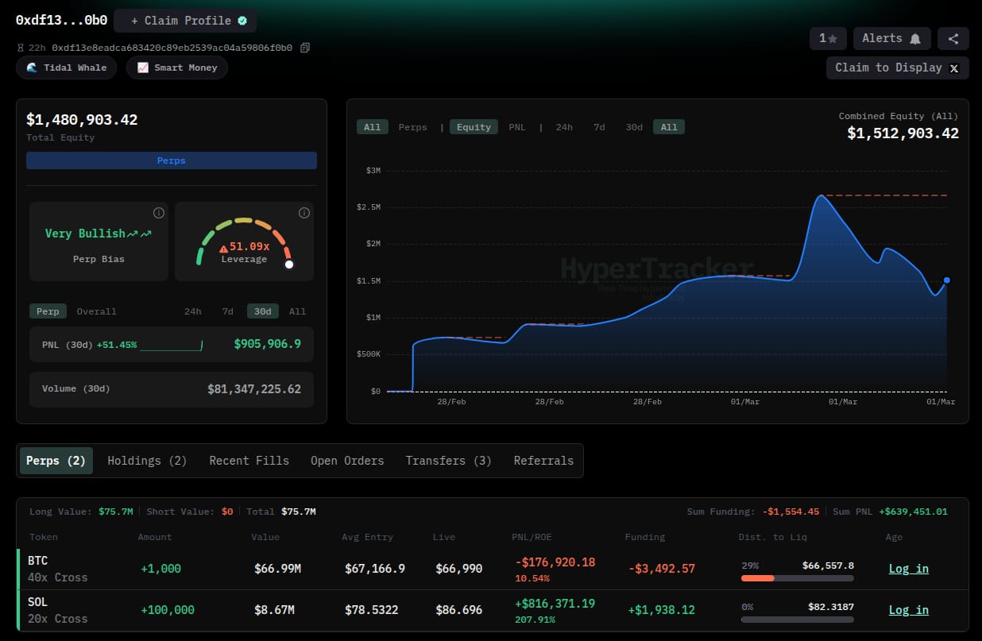Switch to the Transfers (3) tab

point(448,460)
